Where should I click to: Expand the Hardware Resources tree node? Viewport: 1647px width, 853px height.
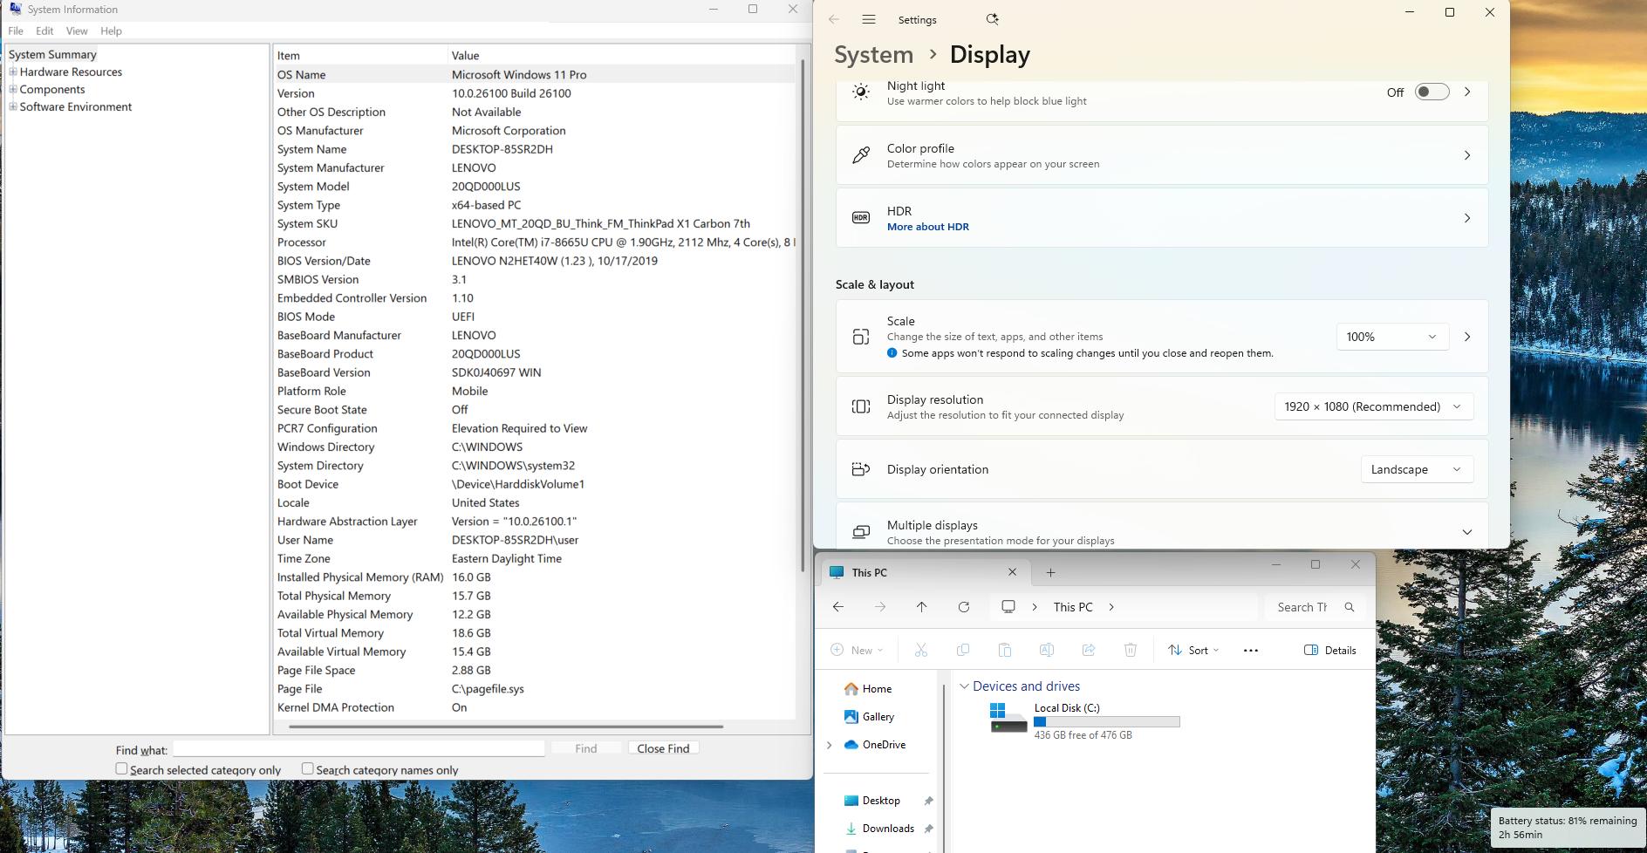13,72
